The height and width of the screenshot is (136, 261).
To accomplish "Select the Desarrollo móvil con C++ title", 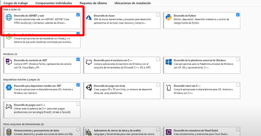I will [x=187, y=86].
